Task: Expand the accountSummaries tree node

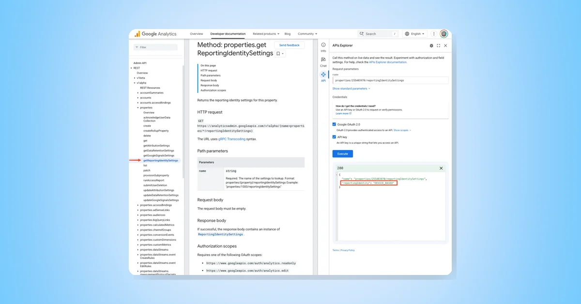Action: (x=138, y=92)
